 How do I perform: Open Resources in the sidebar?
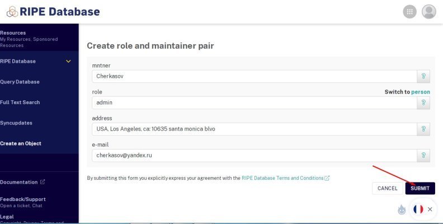pos(13,33)
